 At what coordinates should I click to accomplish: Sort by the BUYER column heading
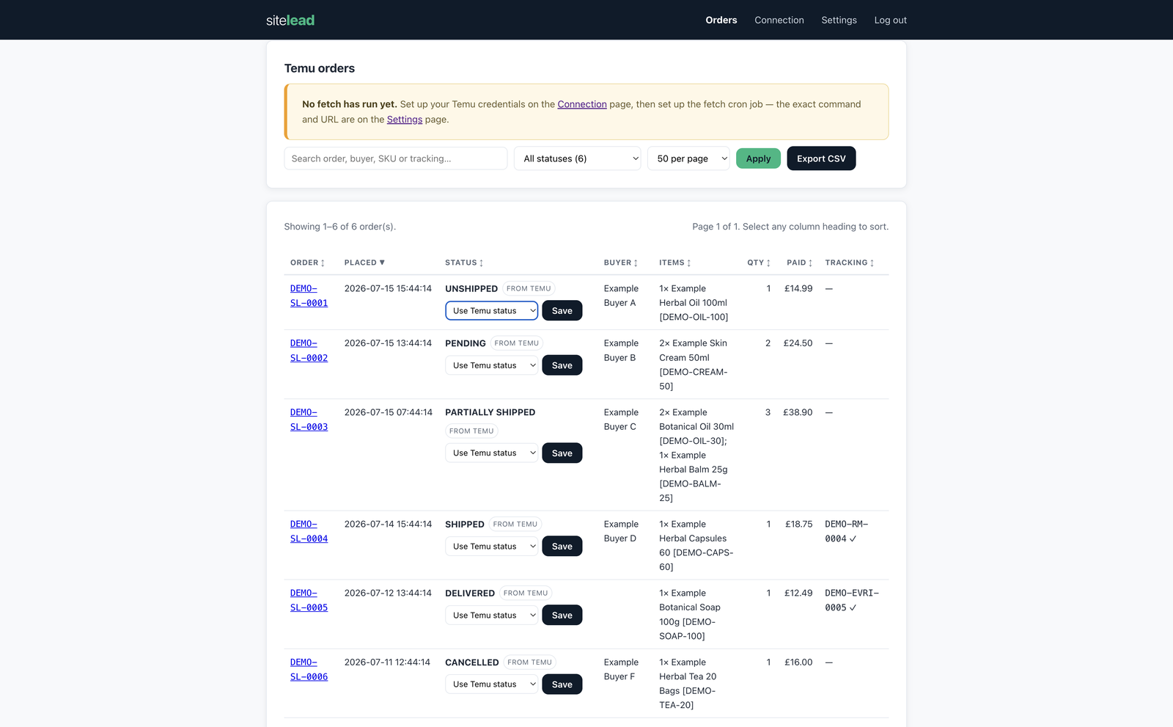coord(621,263)
